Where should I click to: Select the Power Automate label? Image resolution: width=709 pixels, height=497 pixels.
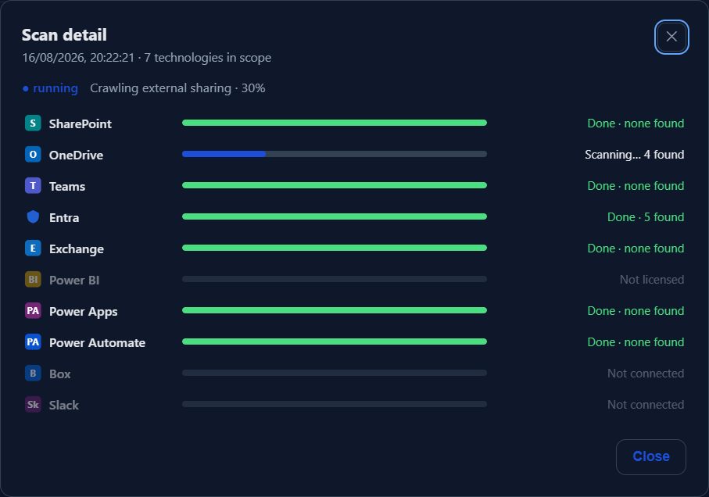[97, 343]
